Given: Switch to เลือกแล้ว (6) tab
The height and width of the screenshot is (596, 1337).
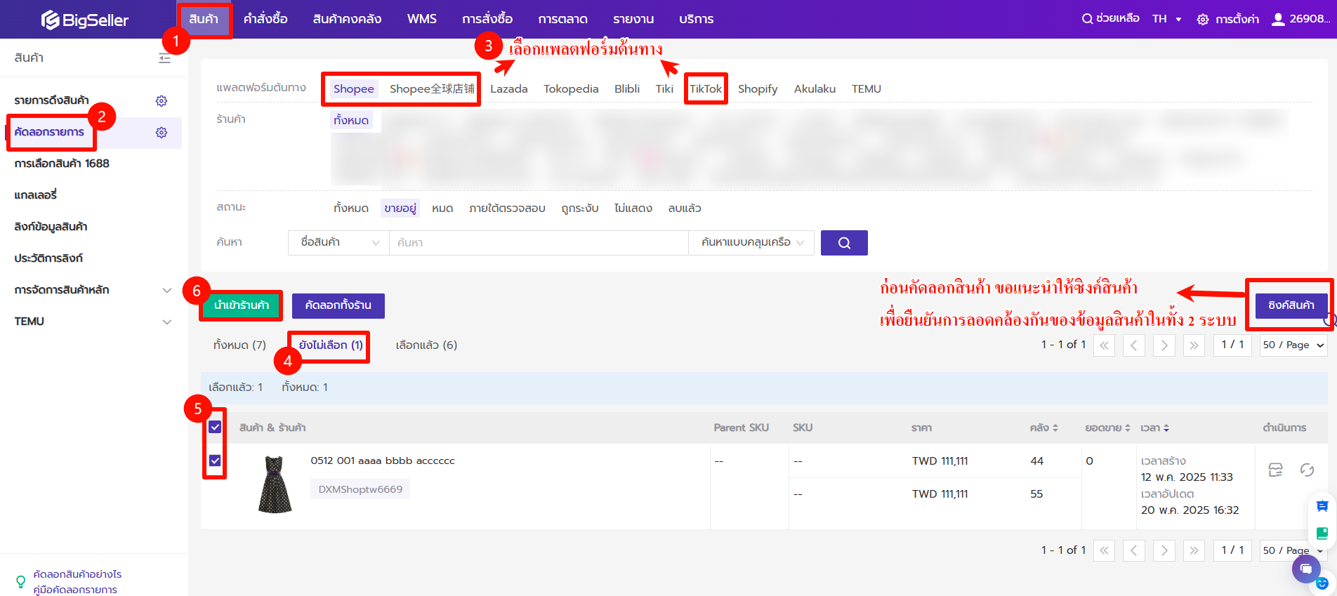Looking at the screenshot, I should pos(426,345).
